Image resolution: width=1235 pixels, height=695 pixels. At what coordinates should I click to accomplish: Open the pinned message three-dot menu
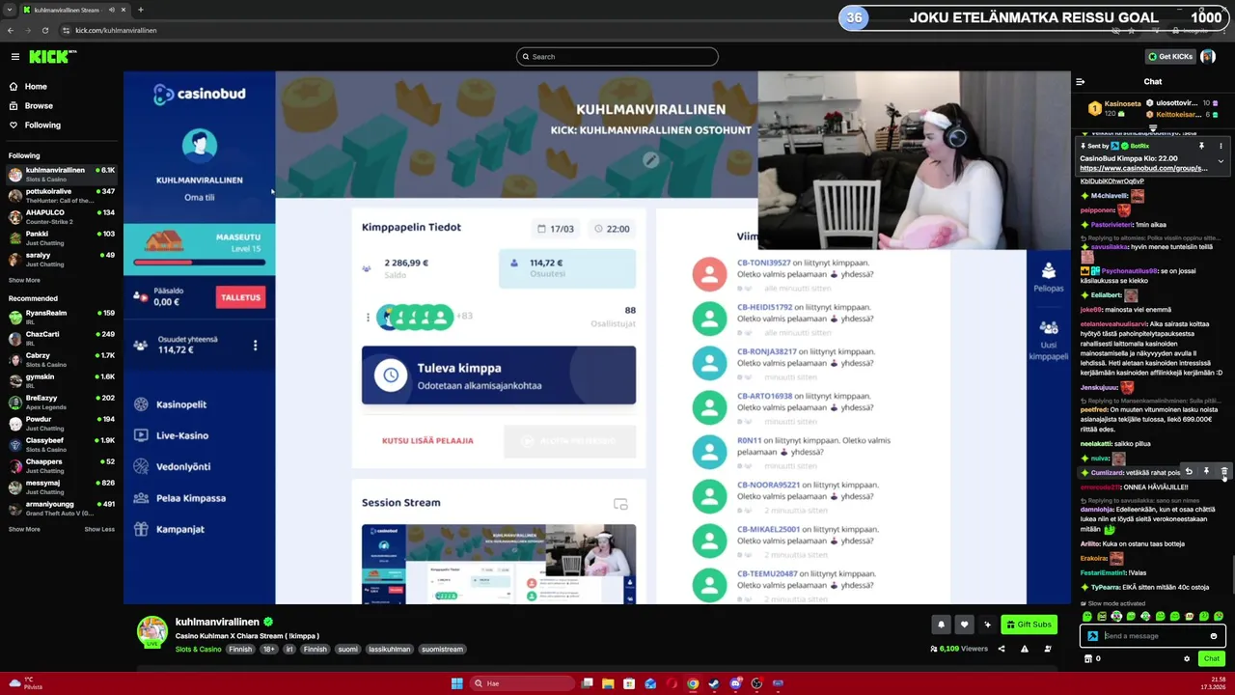pos(1221,146)
